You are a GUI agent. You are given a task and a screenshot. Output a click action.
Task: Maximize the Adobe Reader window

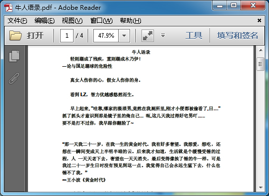click(234, 6)
